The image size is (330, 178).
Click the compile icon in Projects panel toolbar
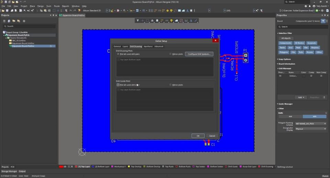tap(9, 21)
